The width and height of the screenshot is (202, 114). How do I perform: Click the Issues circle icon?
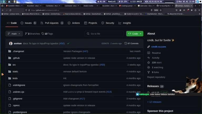pyautogui.click(x=22, y=23)
